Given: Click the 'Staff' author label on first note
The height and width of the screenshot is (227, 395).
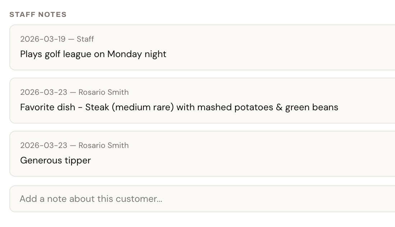Looking at the screenshot, I should coord(85,39).
